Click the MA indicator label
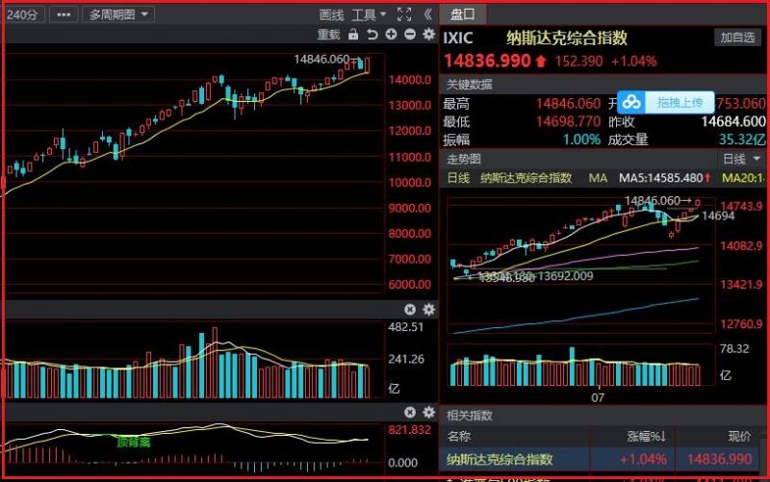The width and height of the screenshot is (770, 482). (598, 178)
